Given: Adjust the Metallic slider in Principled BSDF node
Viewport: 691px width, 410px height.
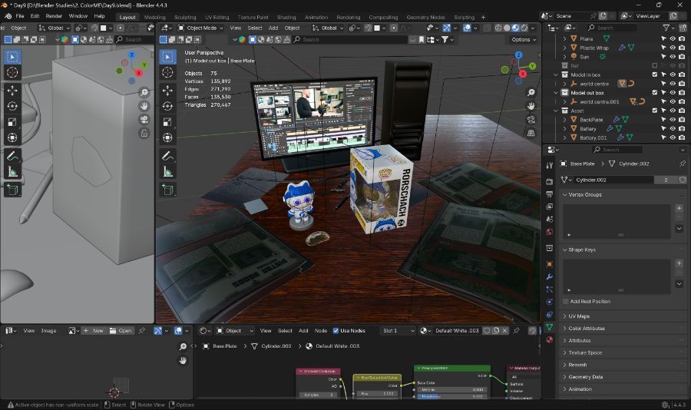Looking at the screenshot, I should [451, 390].
